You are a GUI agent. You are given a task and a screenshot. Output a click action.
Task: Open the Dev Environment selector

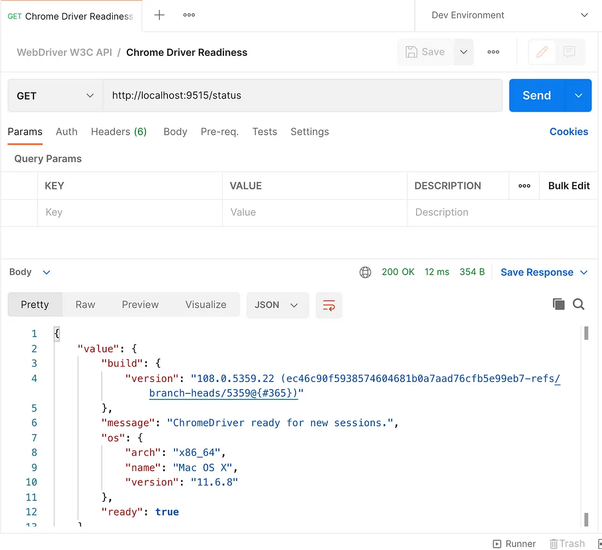[x=508, y=15]
